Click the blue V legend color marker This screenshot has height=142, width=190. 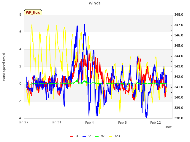84,137
